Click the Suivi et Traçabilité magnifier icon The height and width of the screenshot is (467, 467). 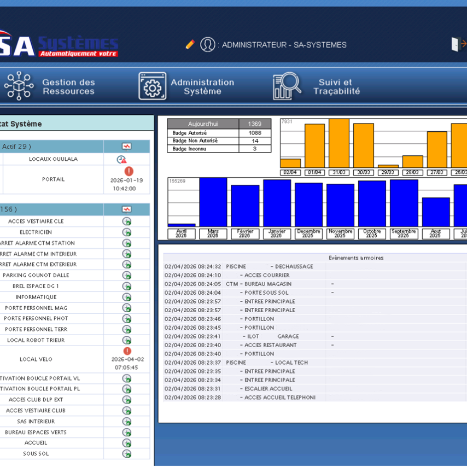point(287,86)
